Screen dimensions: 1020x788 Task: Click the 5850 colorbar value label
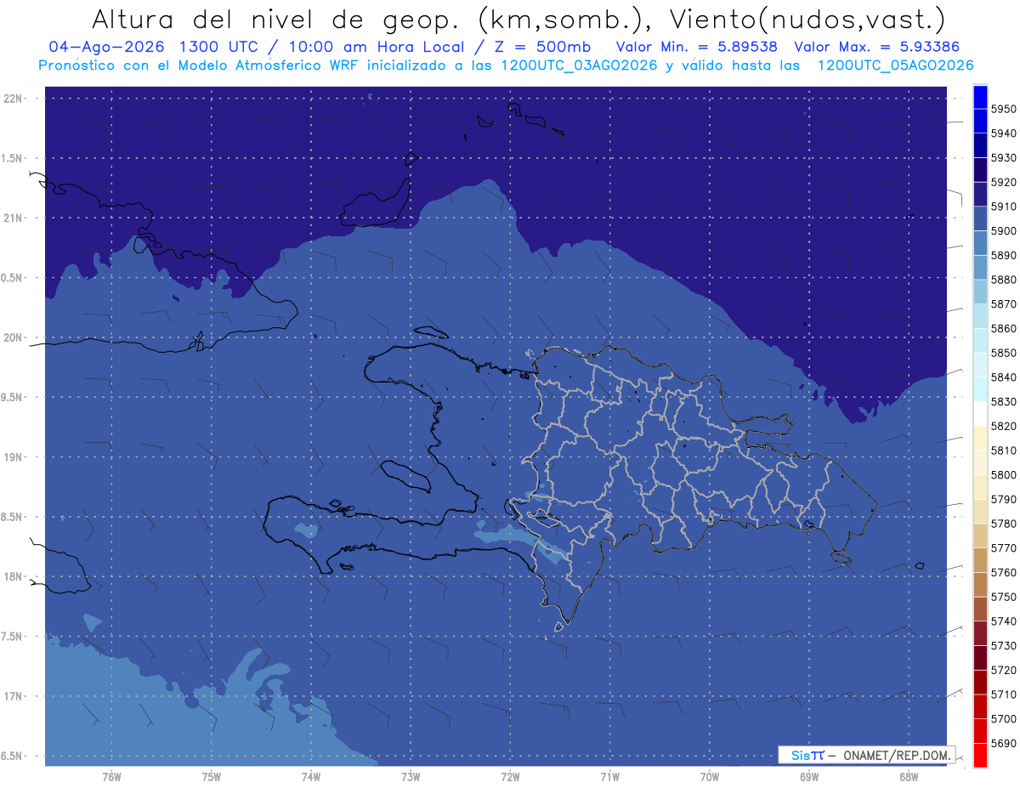tap(1004, 353)
